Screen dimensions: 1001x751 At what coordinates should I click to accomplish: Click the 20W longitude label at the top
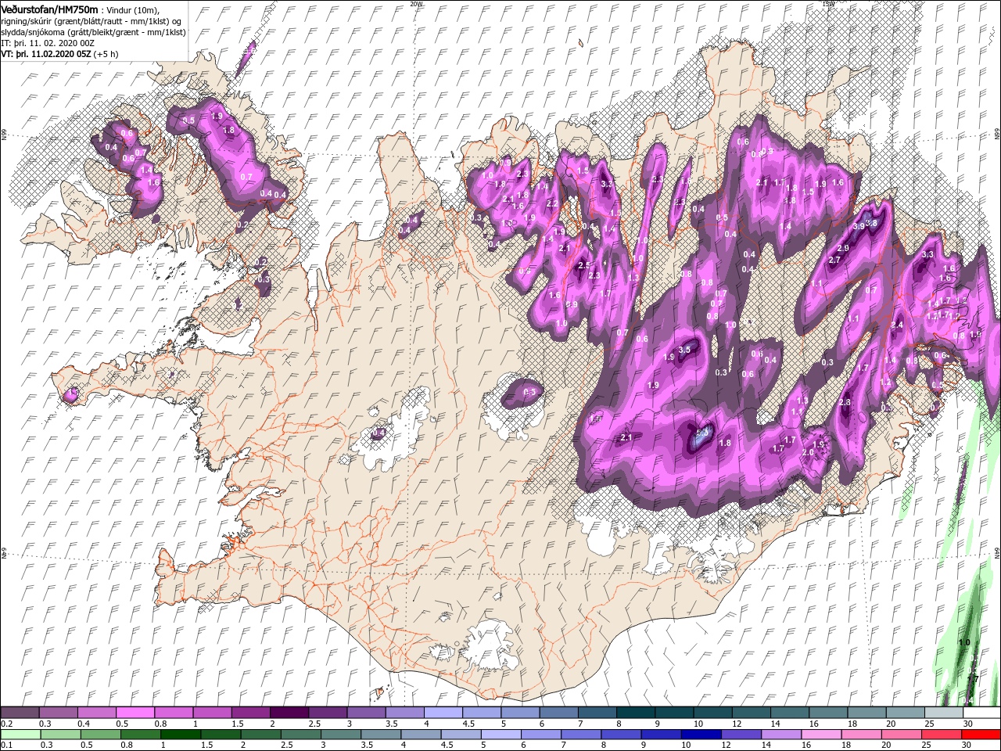tap(416, 4)
